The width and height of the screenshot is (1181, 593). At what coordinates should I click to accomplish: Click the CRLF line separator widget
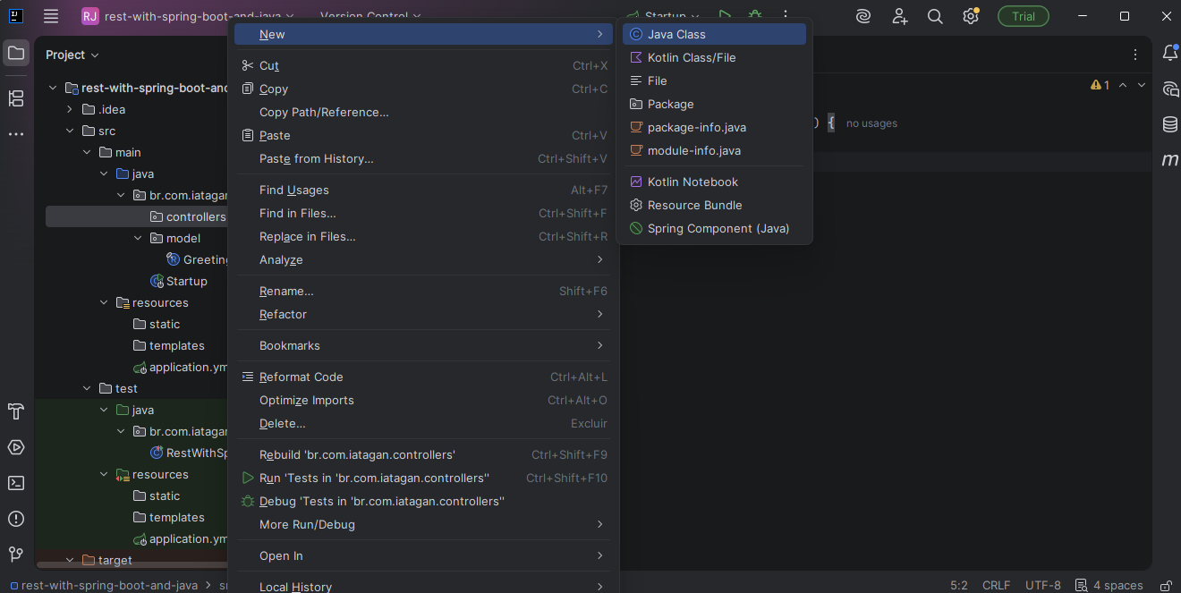click(996, 585)
